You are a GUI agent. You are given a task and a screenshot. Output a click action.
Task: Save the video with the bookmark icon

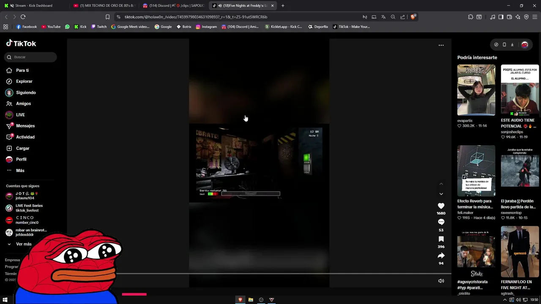[441, 239]
